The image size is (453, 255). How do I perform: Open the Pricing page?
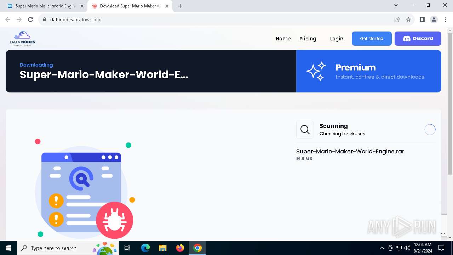(308, 39)
